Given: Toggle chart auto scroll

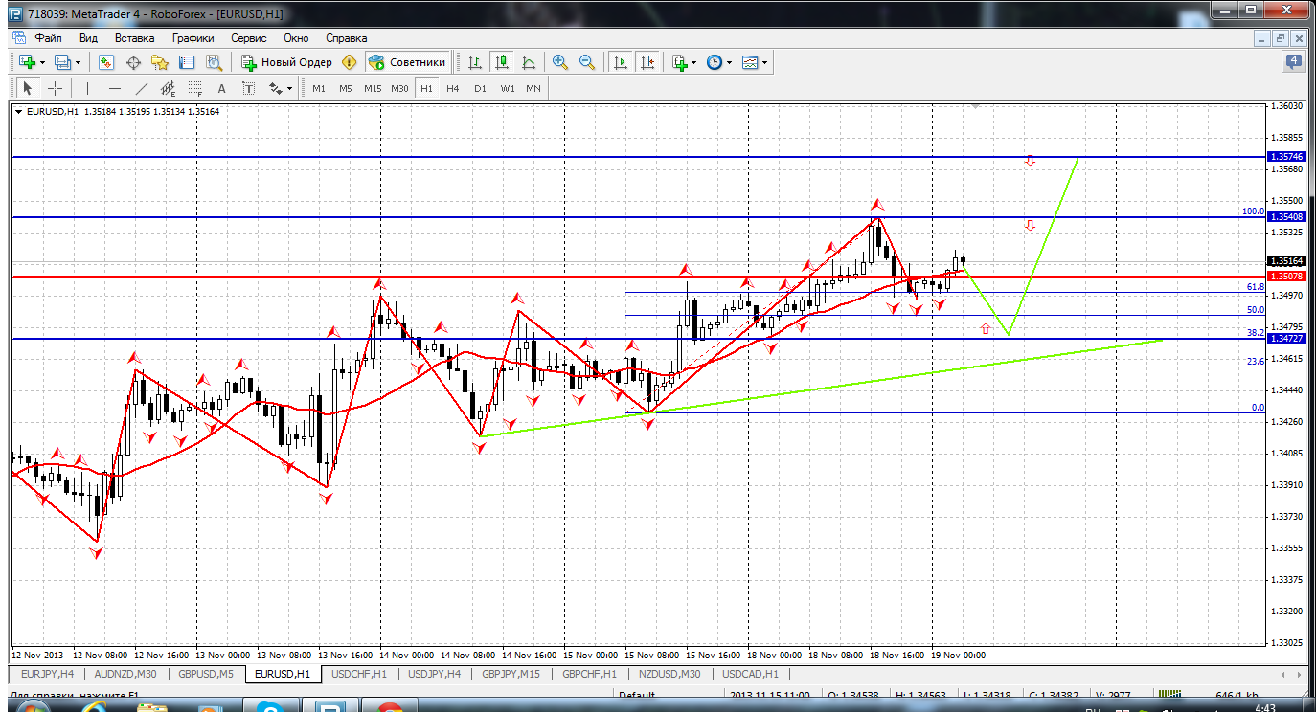Looking at the screenshot, I should point(621,62).
